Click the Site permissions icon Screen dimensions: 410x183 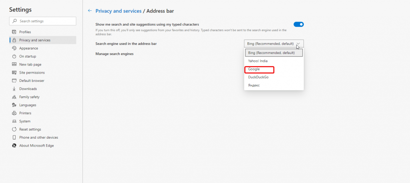pyautogui.click(x=14, y=73)
